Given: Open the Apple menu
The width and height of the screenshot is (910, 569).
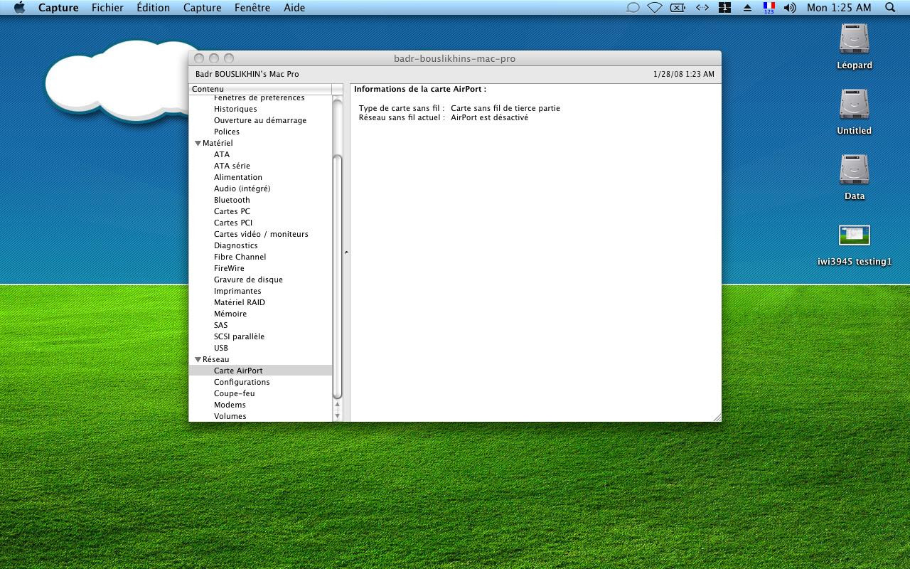Looking at the screenshot, I should coord(19,8).
